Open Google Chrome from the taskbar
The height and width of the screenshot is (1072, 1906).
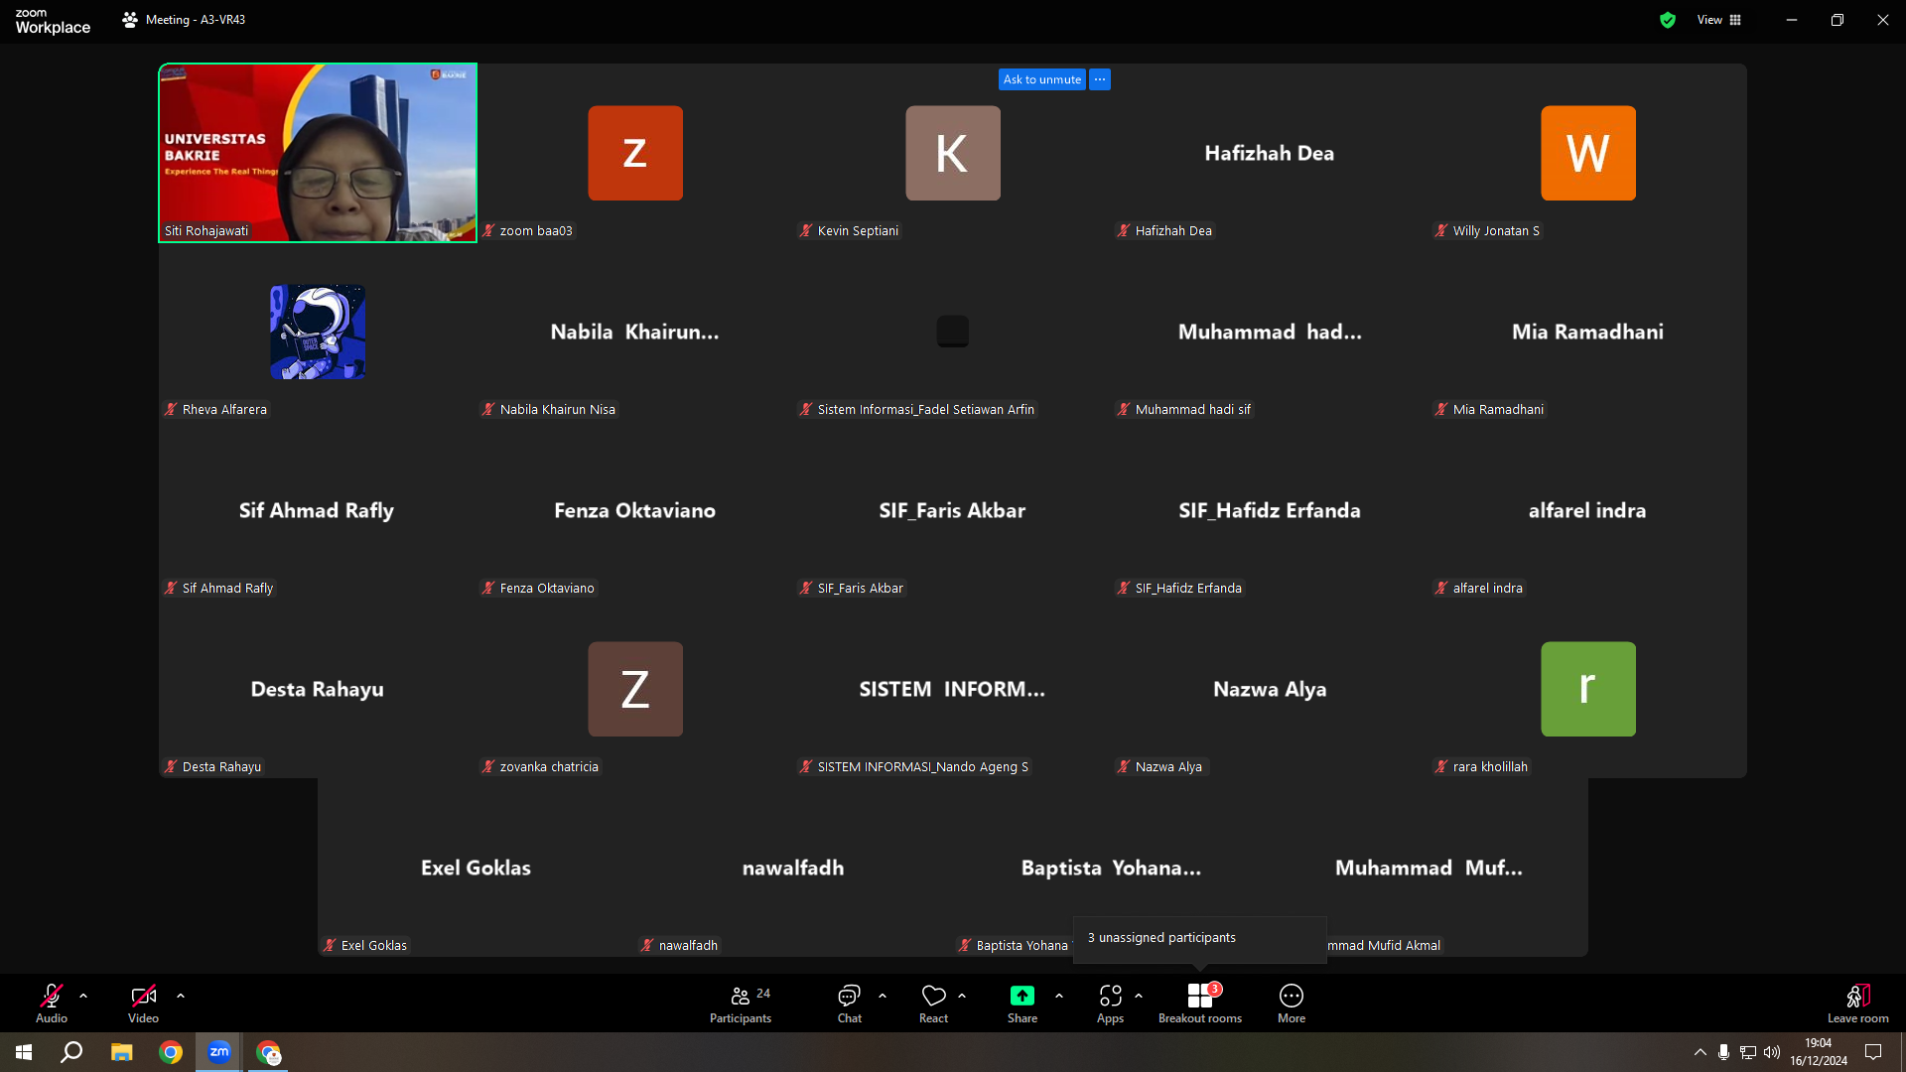coord(171,1052)
